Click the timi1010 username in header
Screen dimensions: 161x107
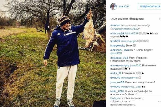coord(124,6)
